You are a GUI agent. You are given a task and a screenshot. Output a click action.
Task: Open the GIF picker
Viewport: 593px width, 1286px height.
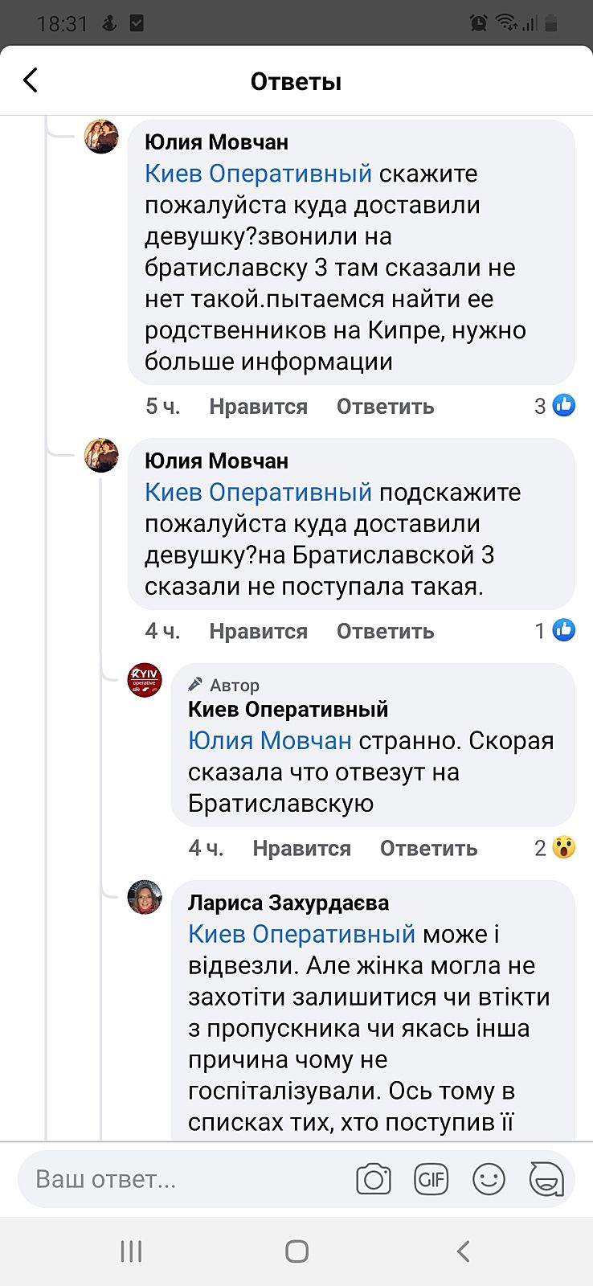pos(431,1179)
